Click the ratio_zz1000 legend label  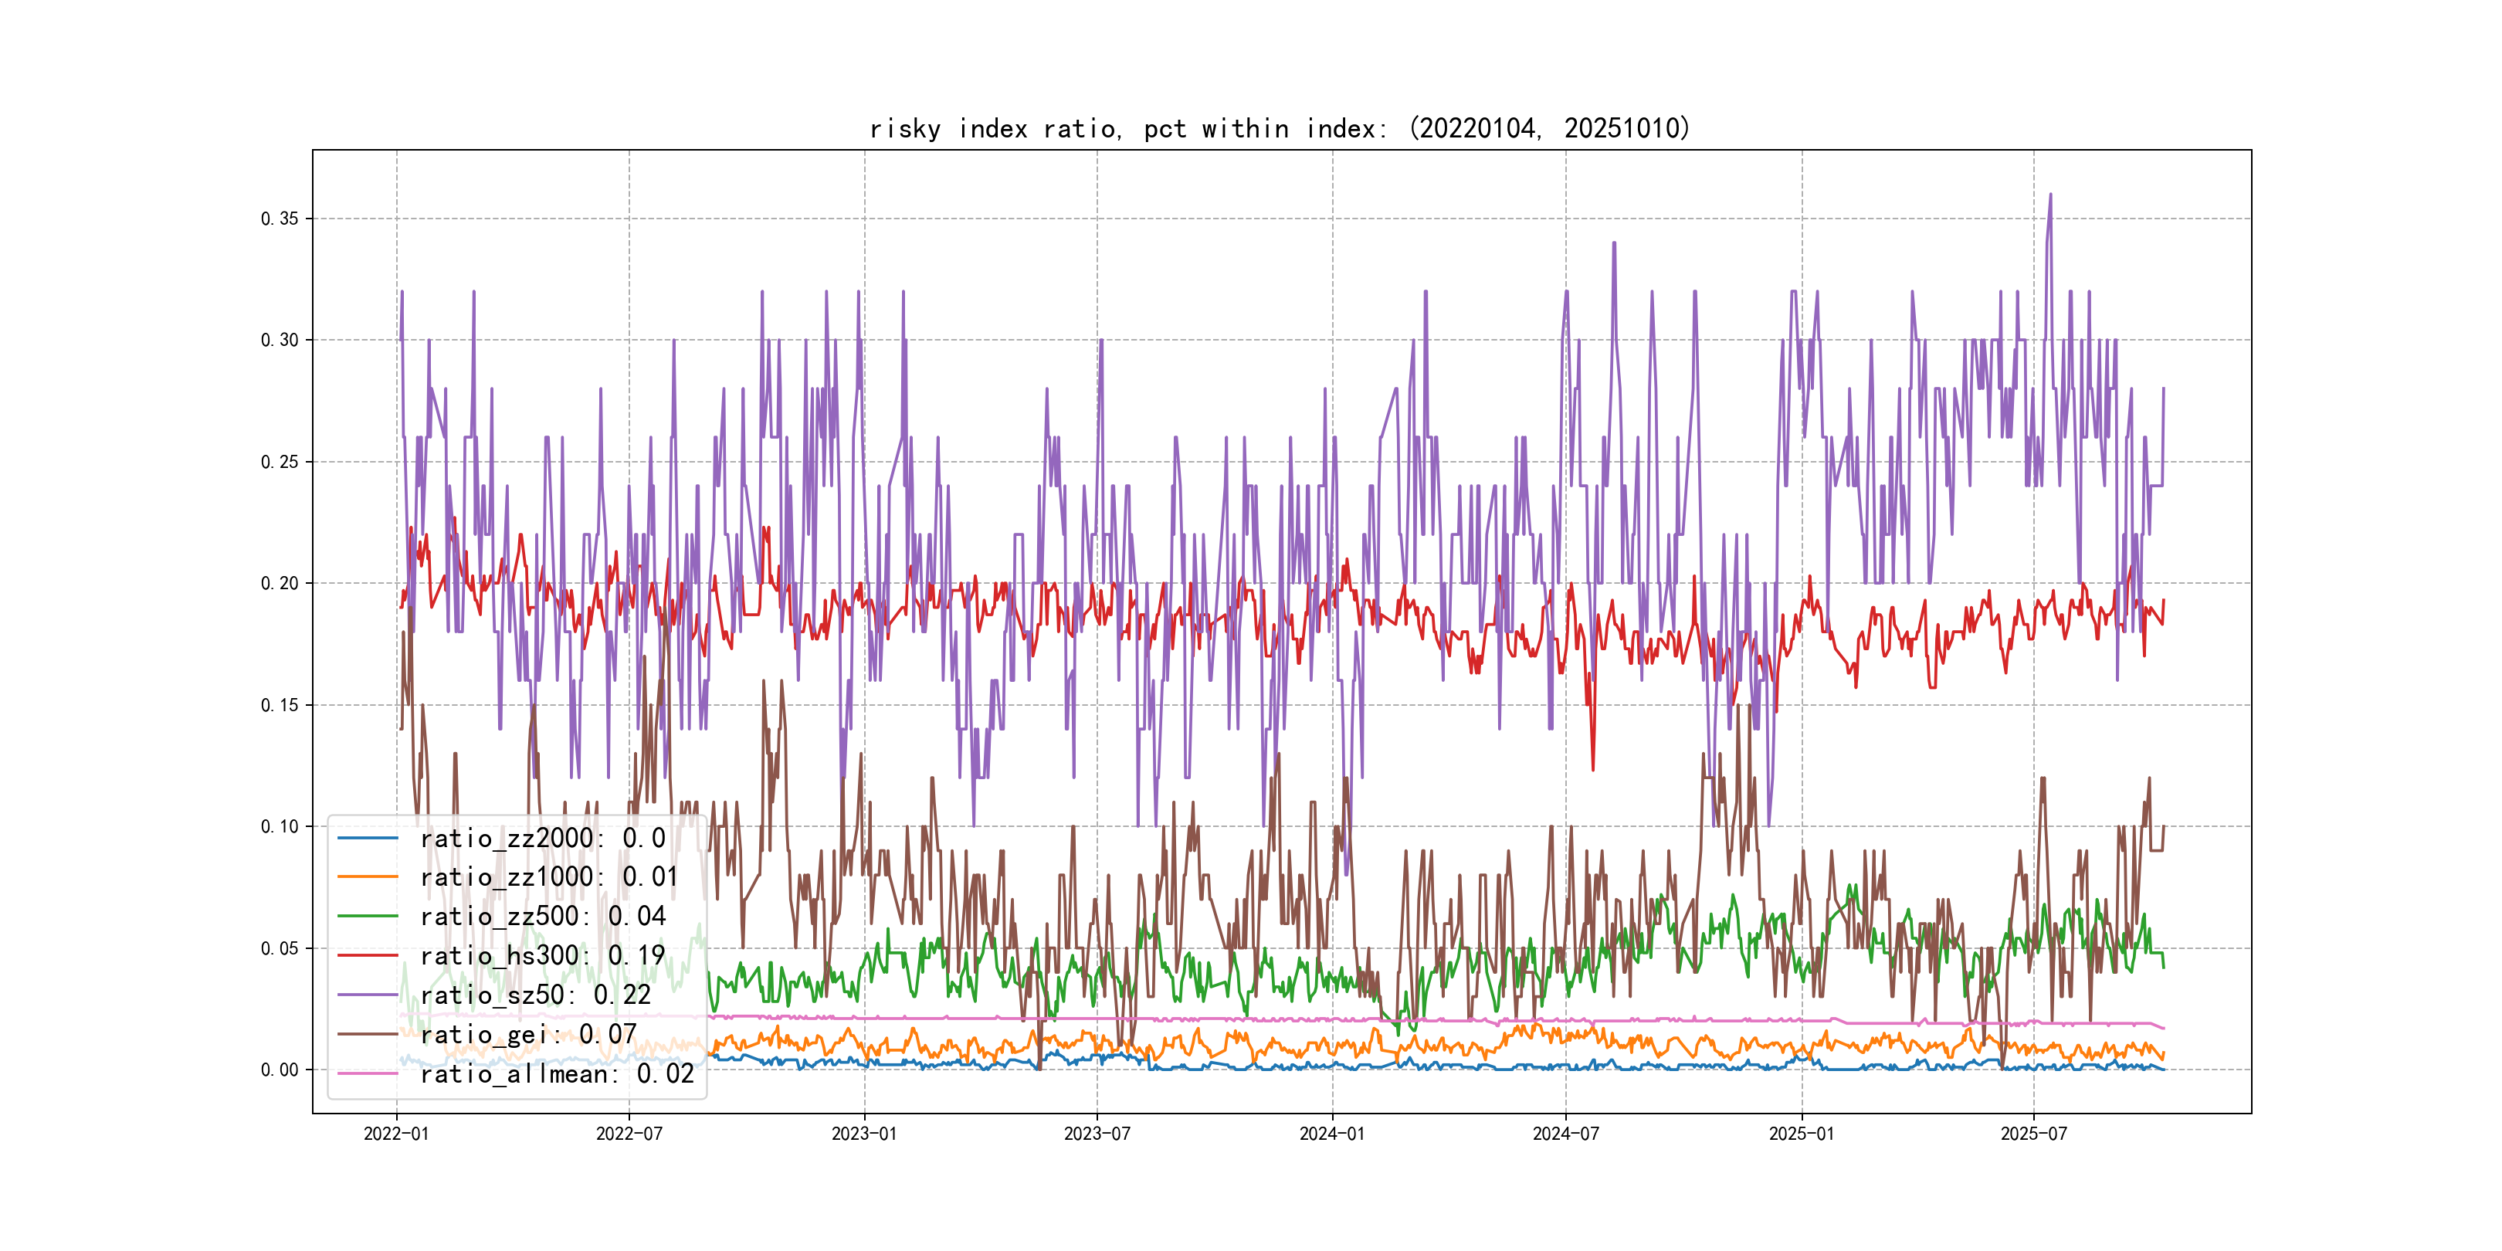[x=549, y=877]
